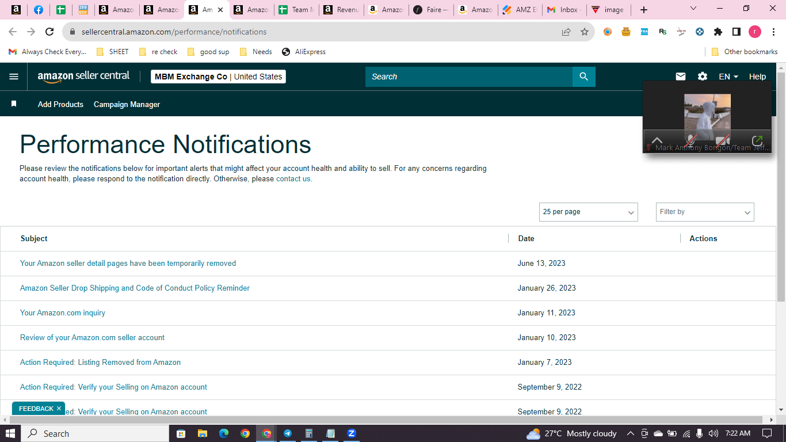The height and width of the screenshot is (442, 786).
Task: Open Microsoft Edge from the taskbar
Action: [224, 433]
